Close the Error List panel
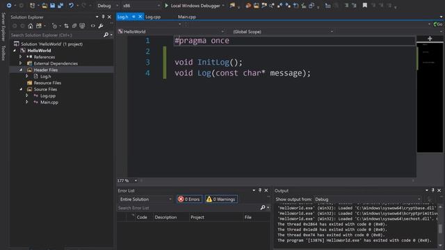The height and width of the screenshot is (250, 445). tap(266, 190)
